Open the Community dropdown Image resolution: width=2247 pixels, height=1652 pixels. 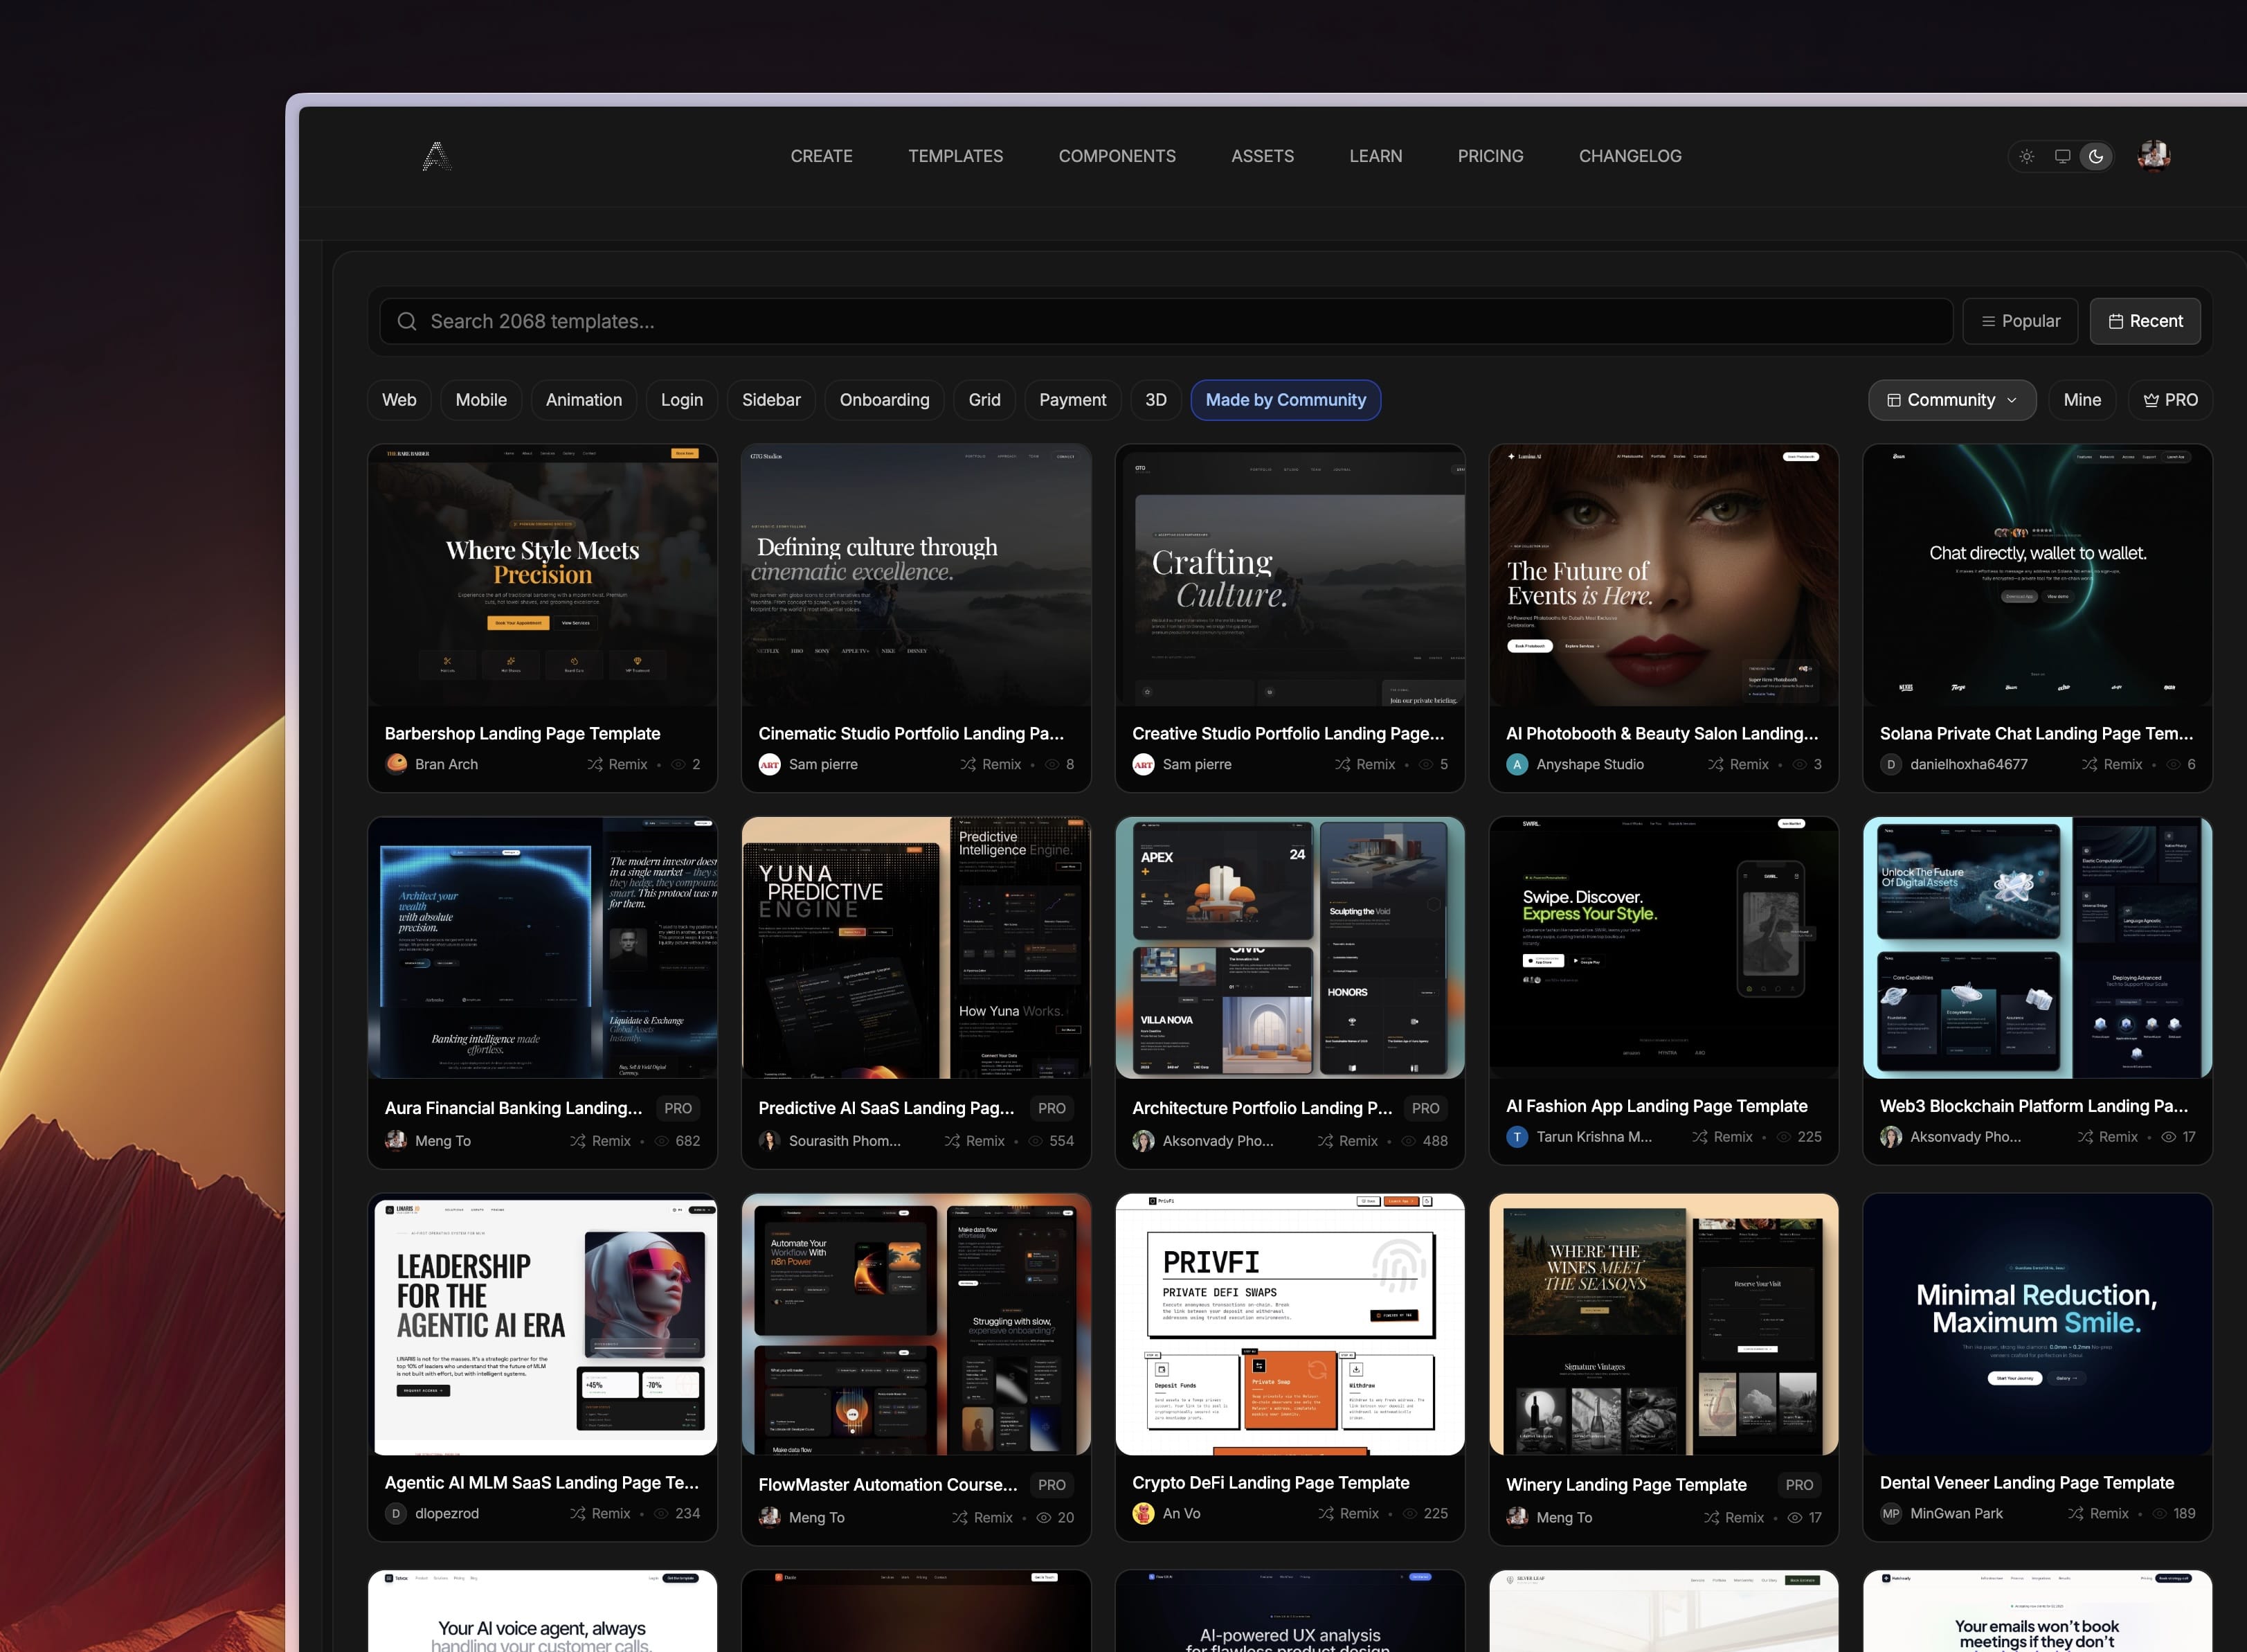tap(1951, 399)
